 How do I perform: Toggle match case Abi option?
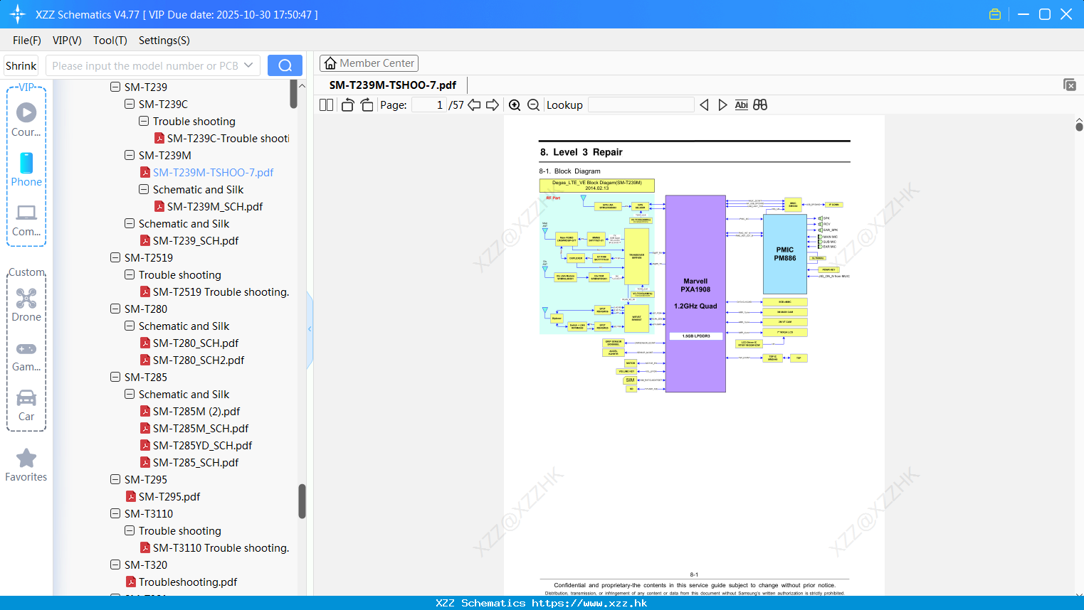point(741,105)
